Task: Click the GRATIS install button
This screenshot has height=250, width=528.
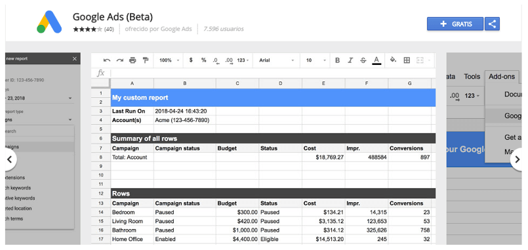Action: click(x=455, y=24)
